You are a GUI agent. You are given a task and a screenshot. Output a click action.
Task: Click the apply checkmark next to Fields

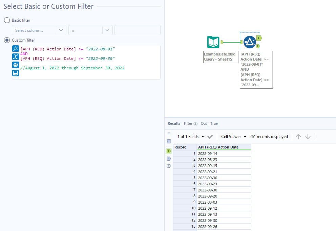click(x=210, y=137)
